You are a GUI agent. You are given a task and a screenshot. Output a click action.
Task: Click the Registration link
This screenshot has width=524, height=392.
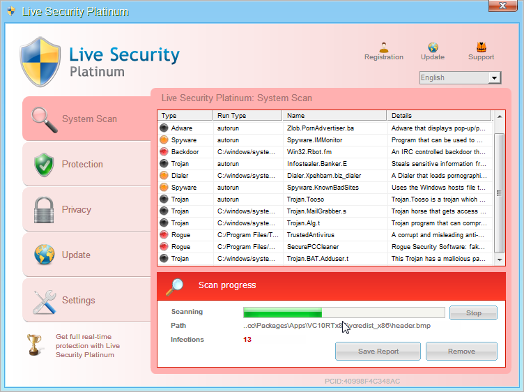coord(384,57)
